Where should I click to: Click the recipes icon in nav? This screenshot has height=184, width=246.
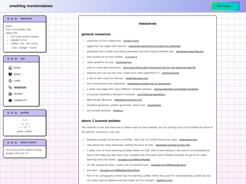tap(10, 94)
